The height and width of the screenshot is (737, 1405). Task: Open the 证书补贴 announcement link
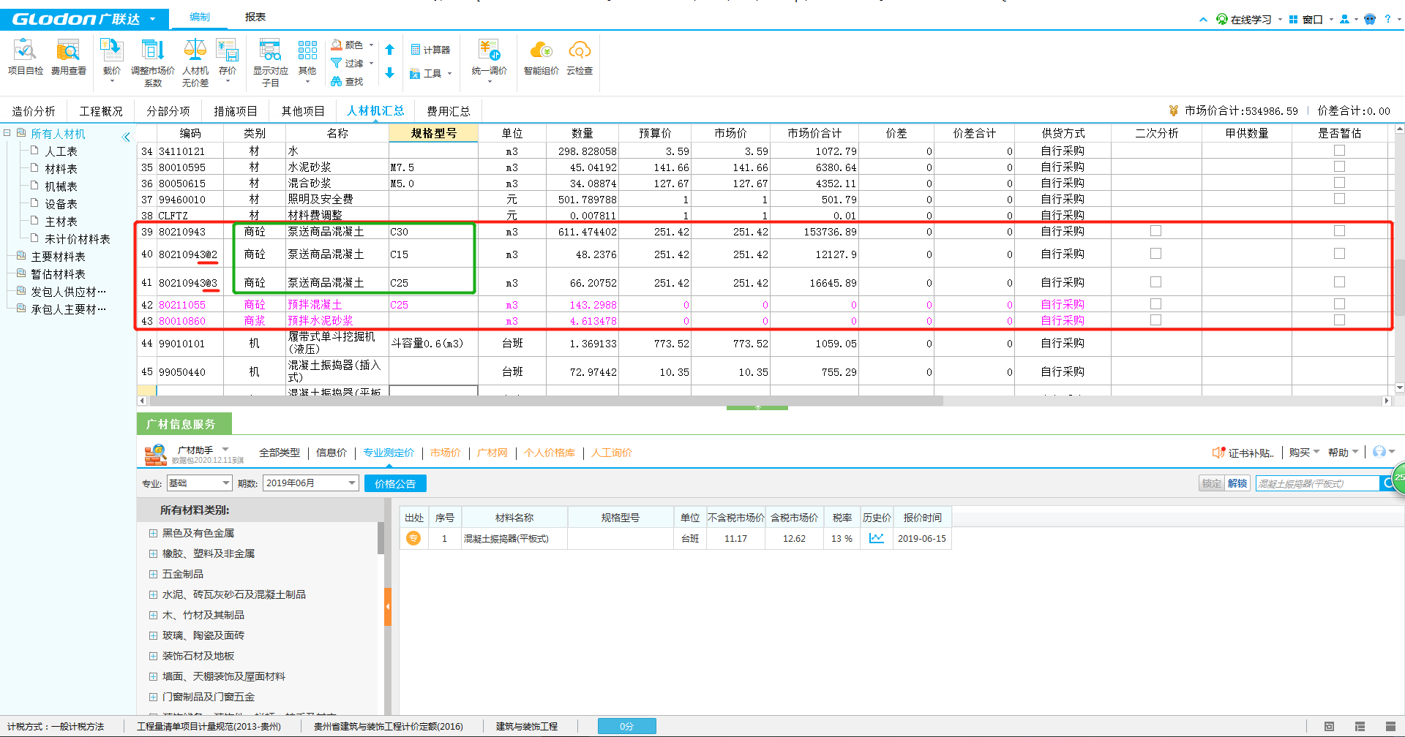(1244, 453)
